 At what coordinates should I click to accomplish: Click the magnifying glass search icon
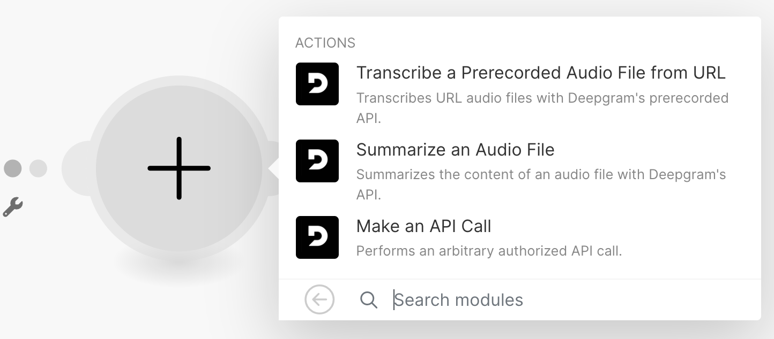tap(369, 300)
